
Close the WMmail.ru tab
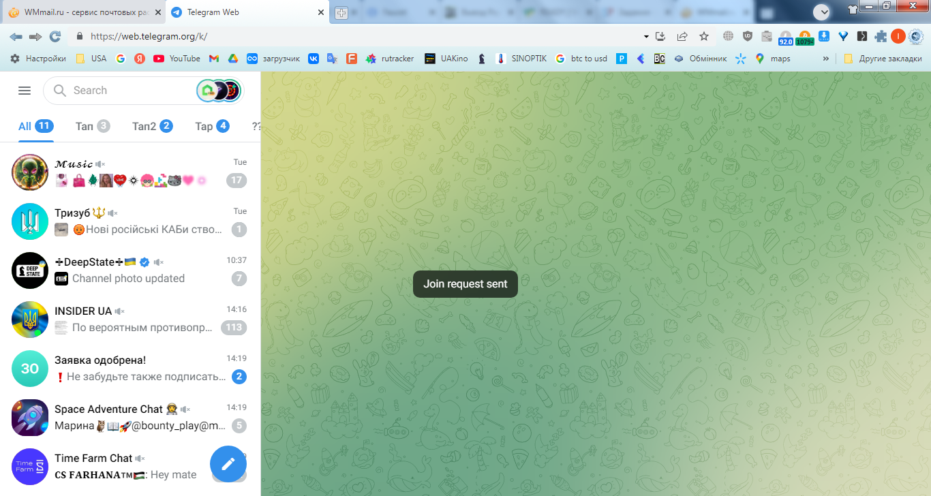click(157, 12)
